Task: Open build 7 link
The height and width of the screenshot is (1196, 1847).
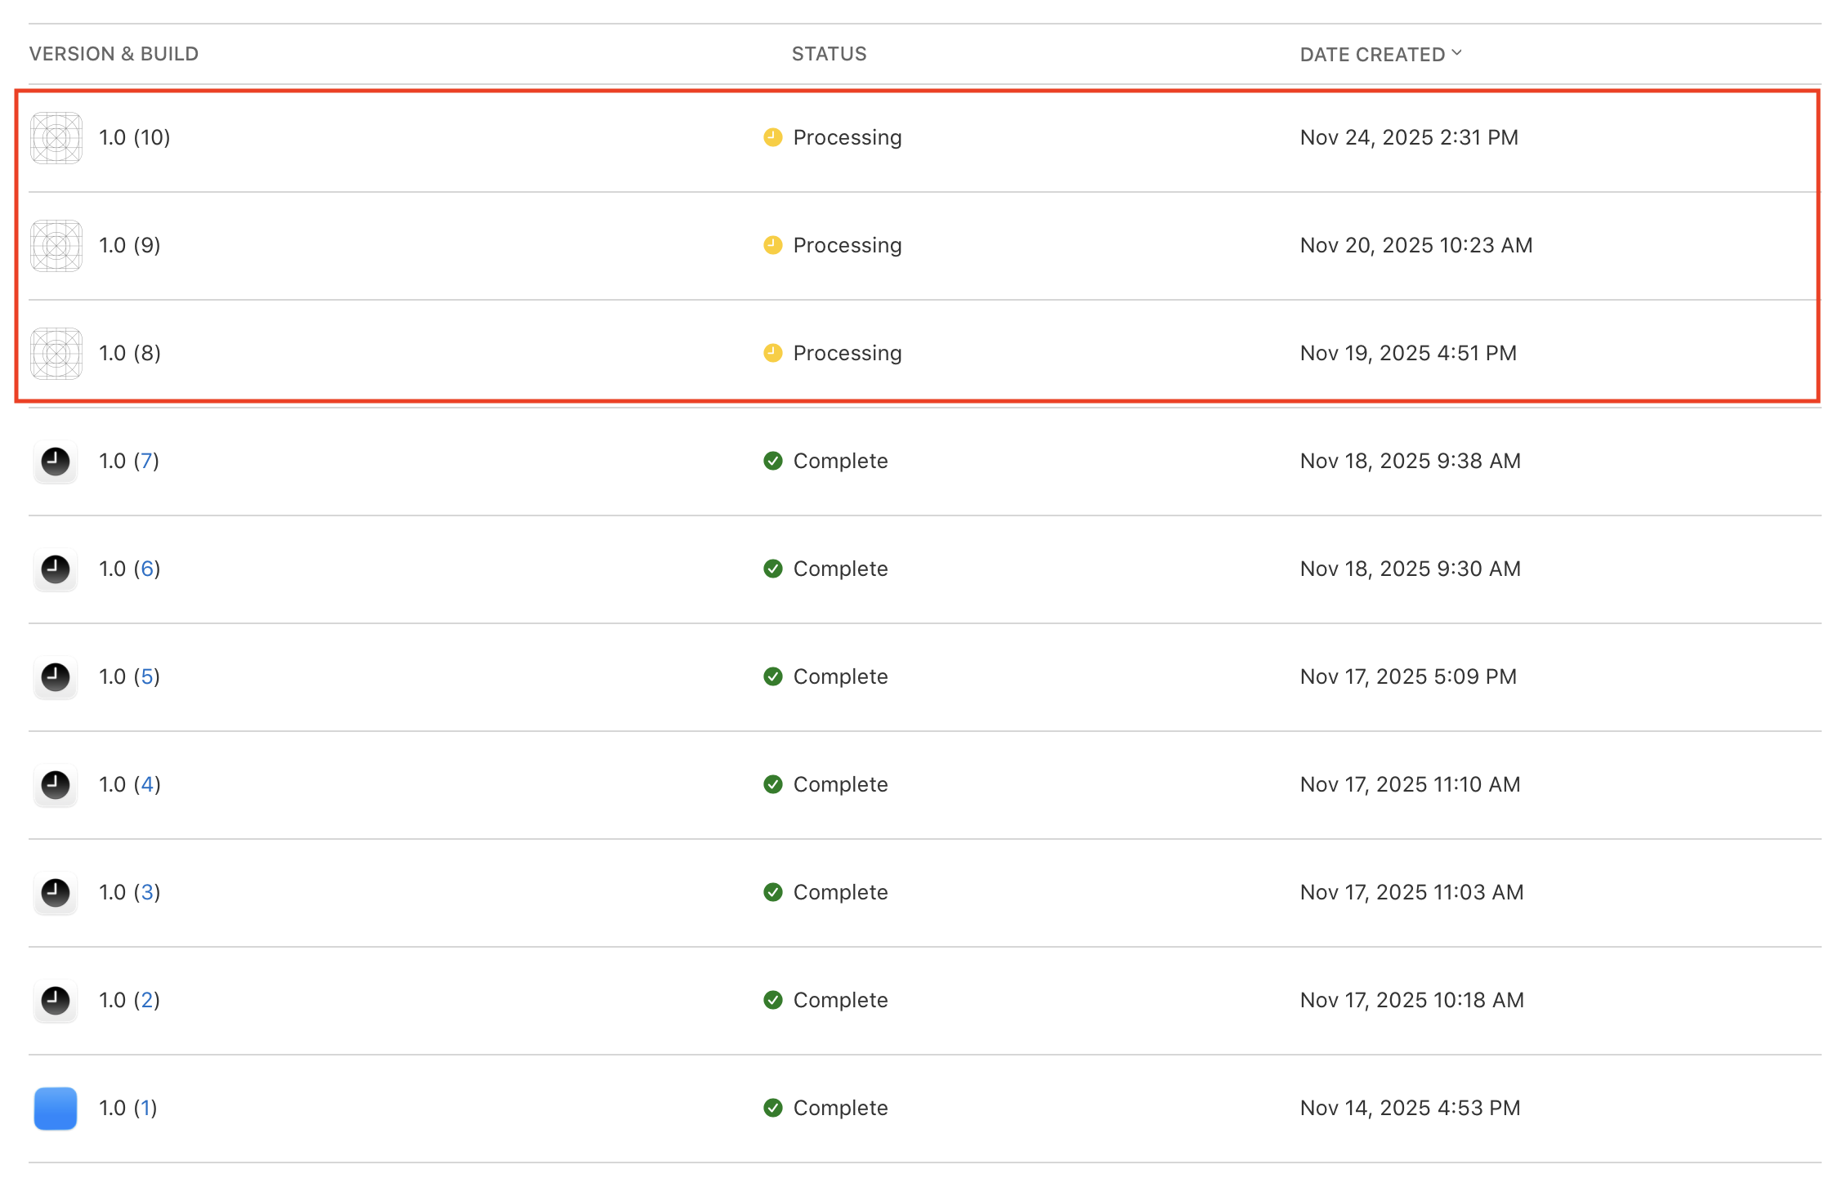Action: (x=146, y=461)
